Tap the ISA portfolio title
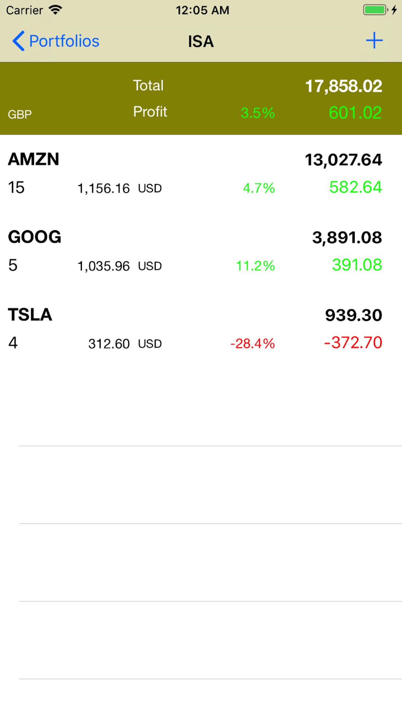The width and height of the screenshot is (402, 715). tap(201, 41)
